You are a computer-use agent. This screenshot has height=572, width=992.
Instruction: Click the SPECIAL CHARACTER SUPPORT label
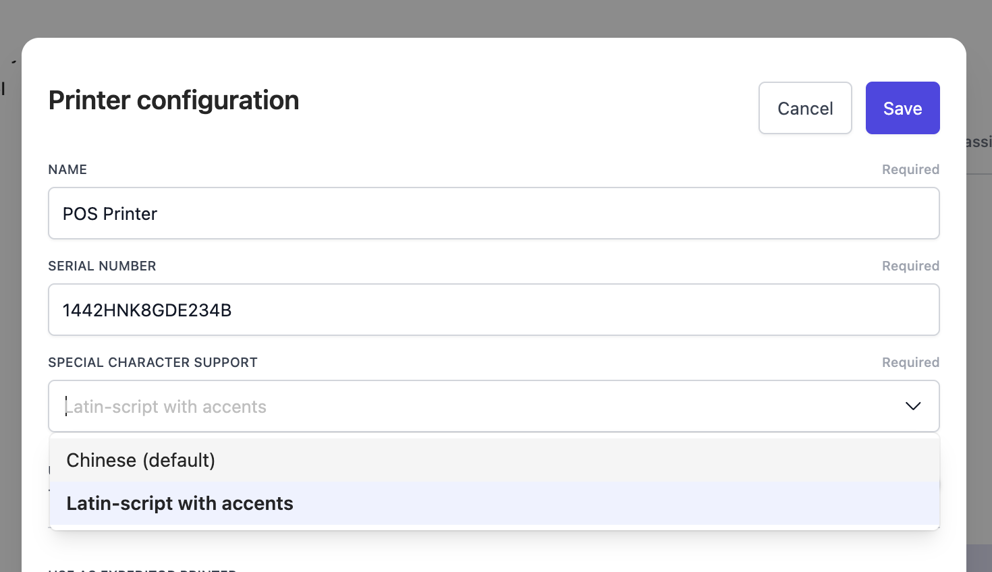(x=153, y=362)
